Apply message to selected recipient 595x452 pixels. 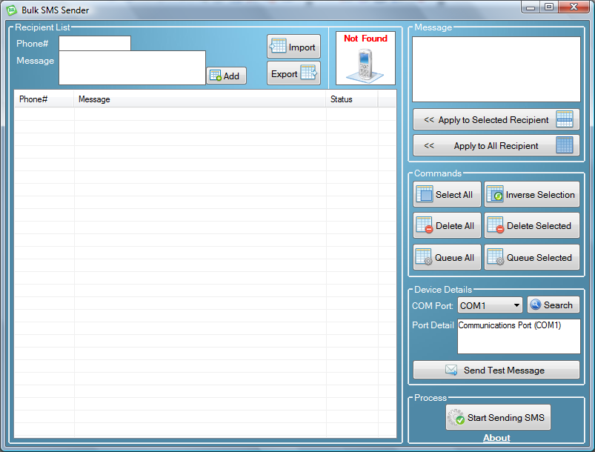pyautogui.click(x=496, y=119)
